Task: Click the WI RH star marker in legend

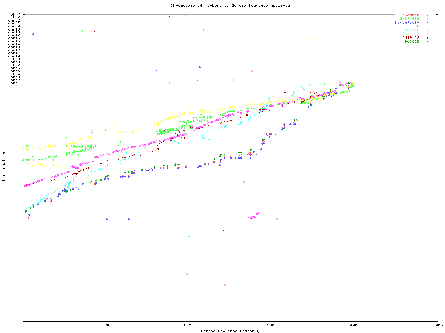Action: click(x=427, y=34)
